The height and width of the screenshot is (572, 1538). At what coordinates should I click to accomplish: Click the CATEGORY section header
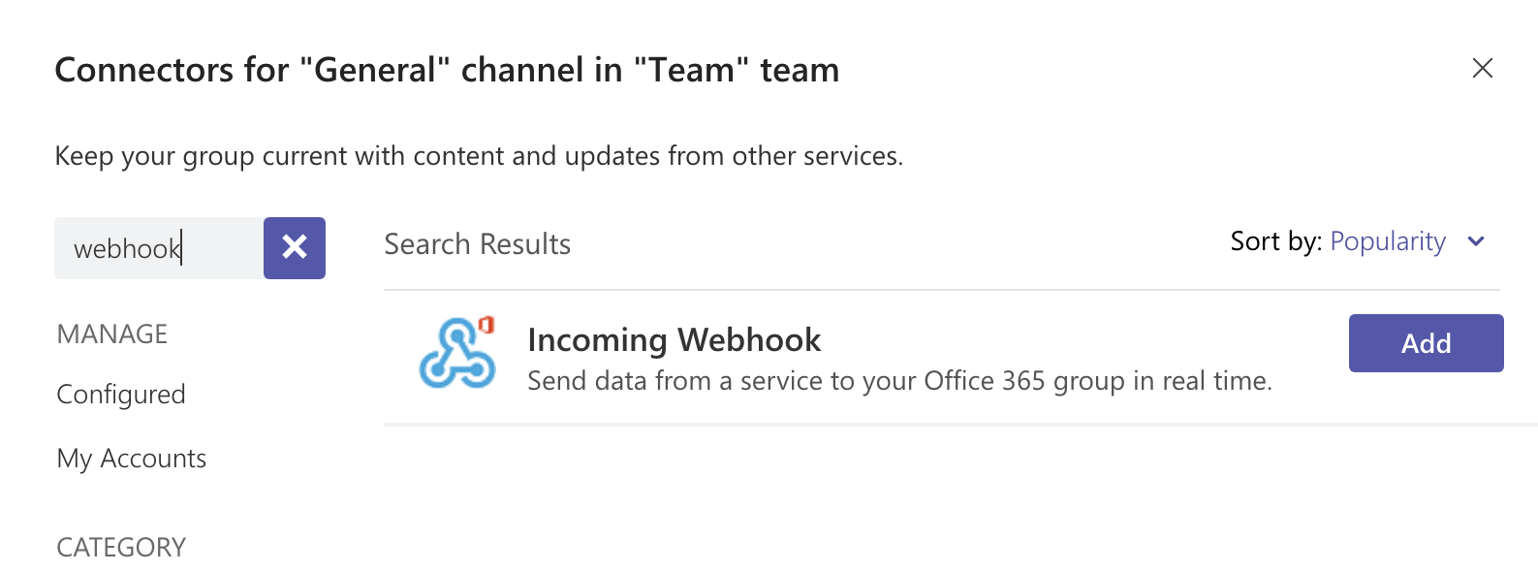(121, 548)
